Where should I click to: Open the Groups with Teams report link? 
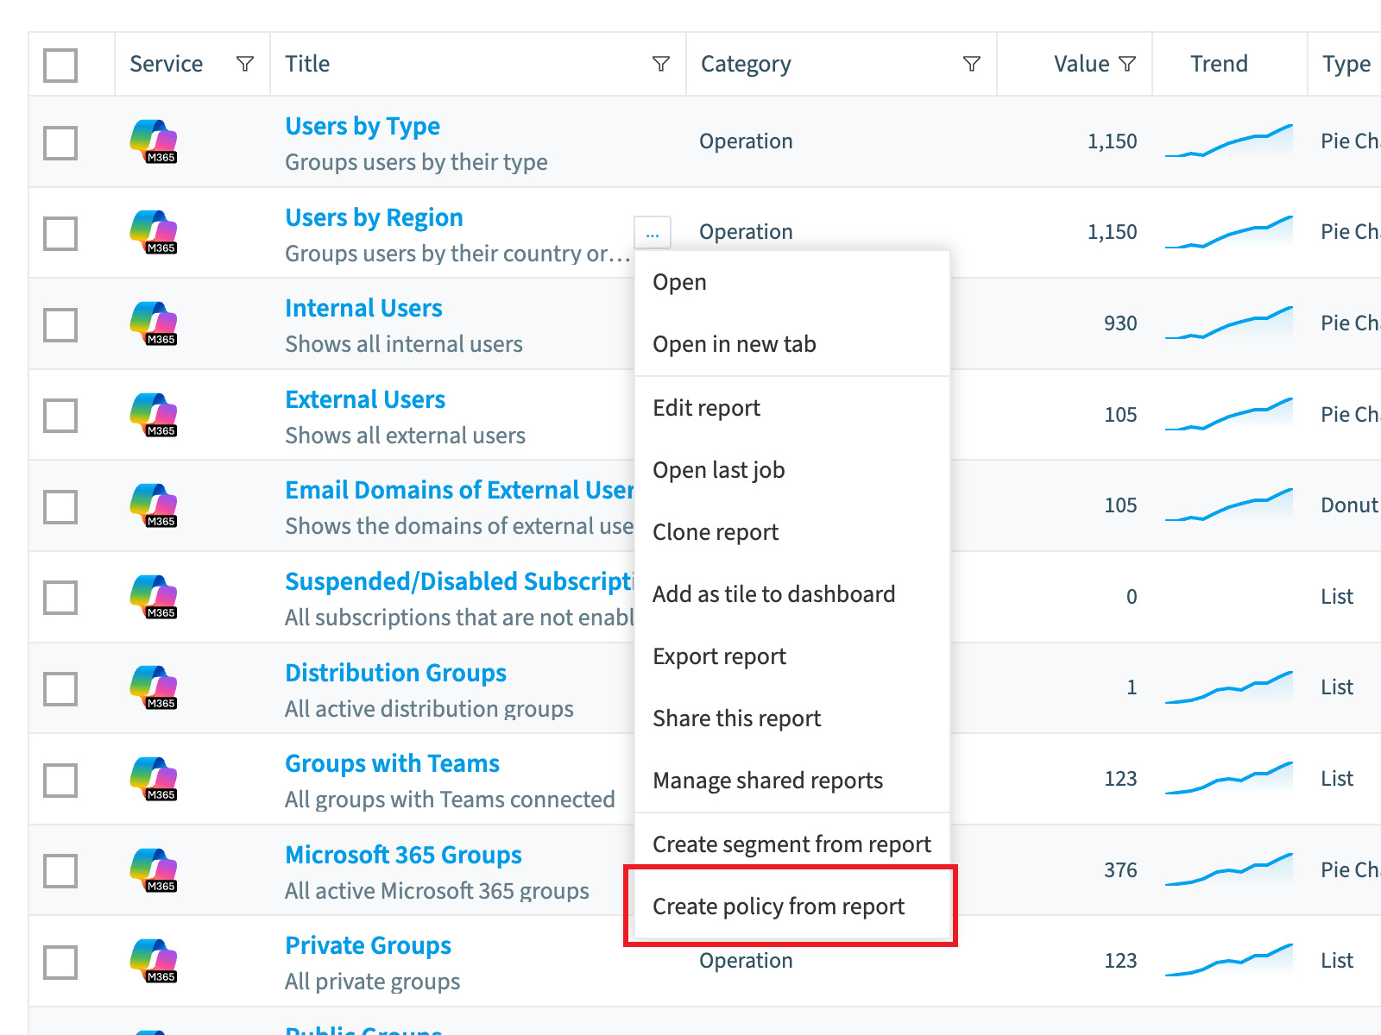tap(392, 763)
